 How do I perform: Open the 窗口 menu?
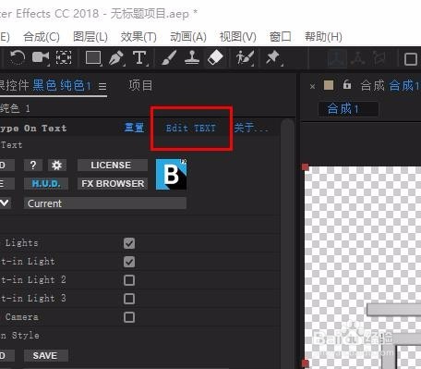(x=280, y=37)
